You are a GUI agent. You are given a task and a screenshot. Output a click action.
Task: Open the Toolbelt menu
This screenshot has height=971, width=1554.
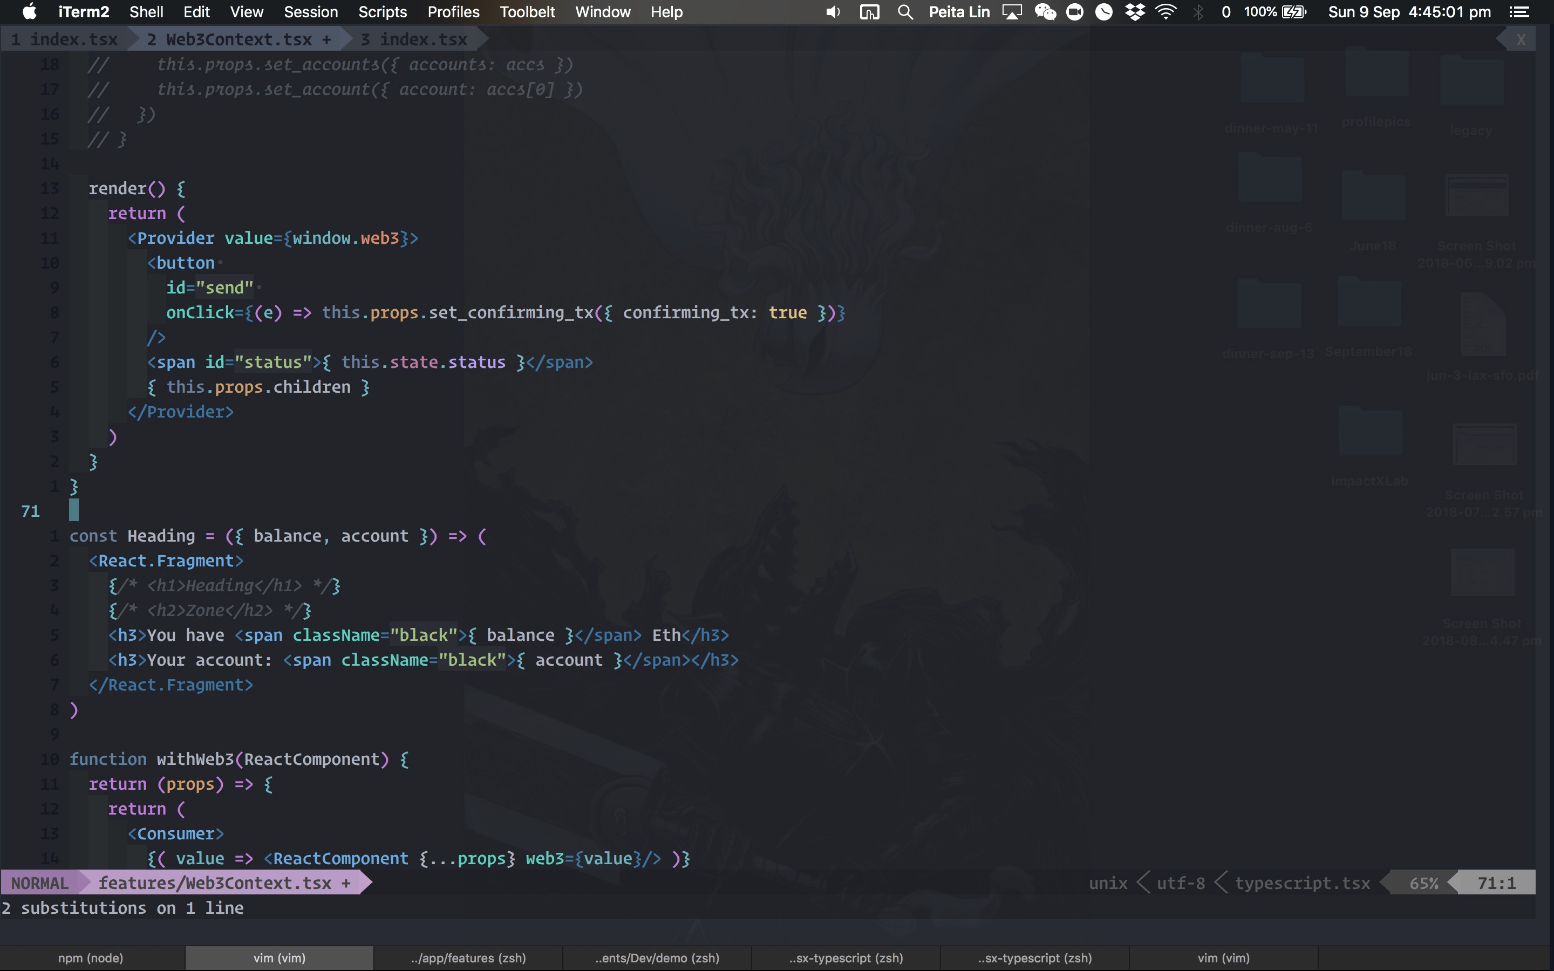(527, 11)
